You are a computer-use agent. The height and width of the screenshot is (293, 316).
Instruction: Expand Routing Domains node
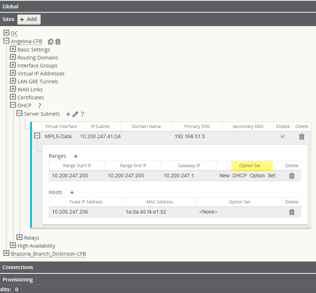click(13, 57)
